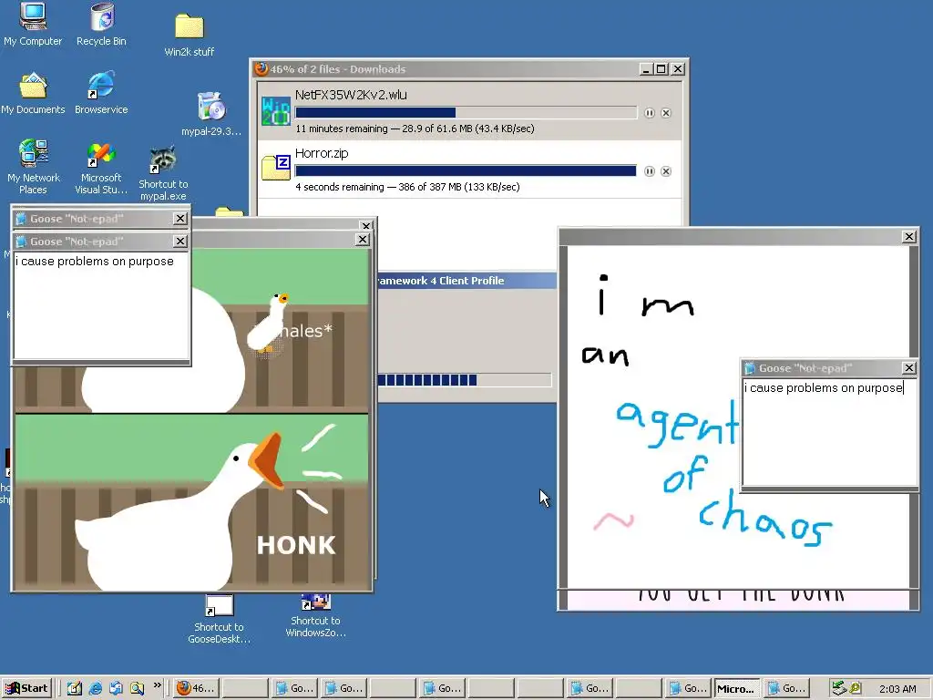The width and height of the screenshot is (933, 700).
Task: Select the Horror.zip file name
Action: point(322,153)
